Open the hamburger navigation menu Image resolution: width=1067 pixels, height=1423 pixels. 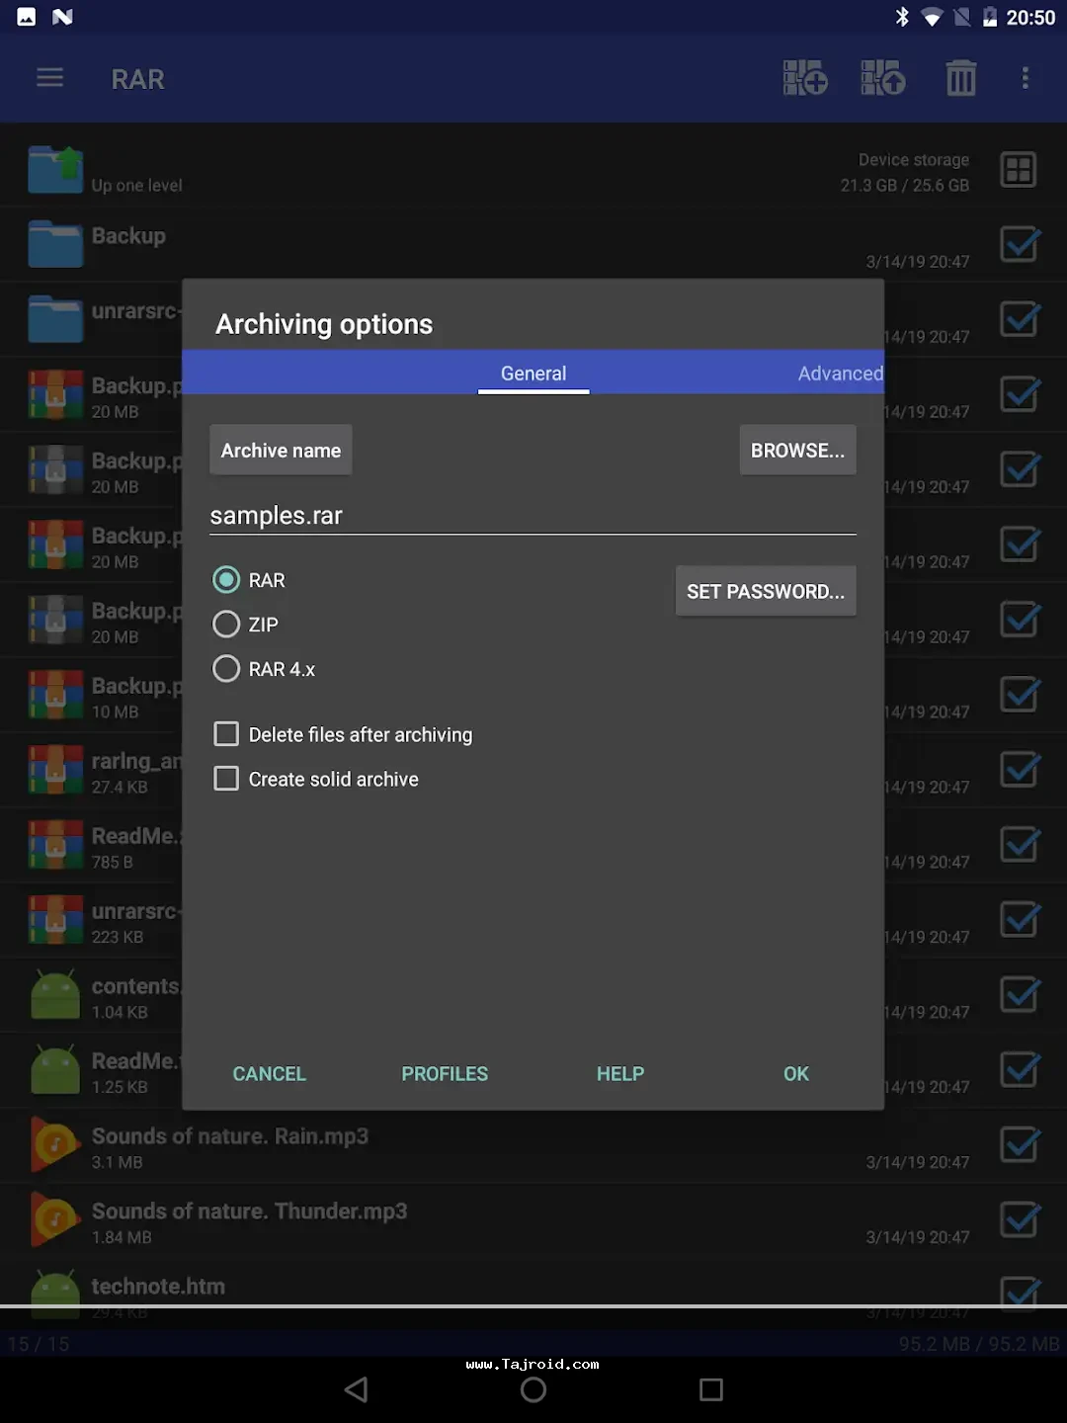pos(49,78)
